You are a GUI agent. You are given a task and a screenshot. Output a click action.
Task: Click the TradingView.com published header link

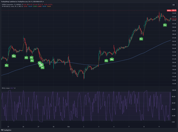(22, 2)
